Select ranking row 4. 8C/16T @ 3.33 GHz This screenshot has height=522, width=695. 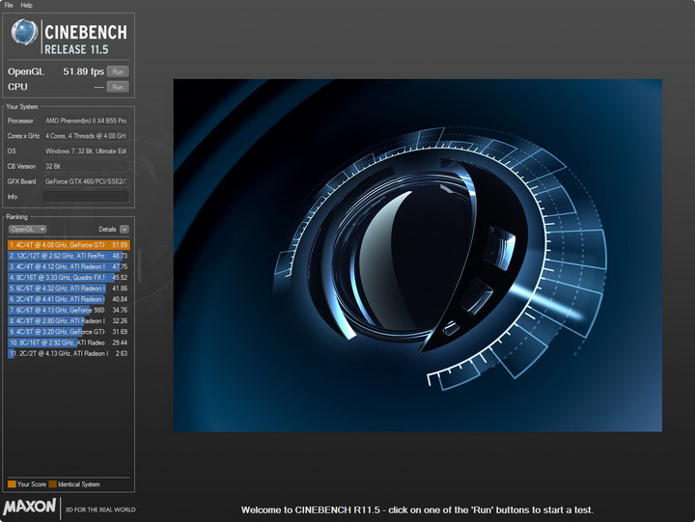69,277
